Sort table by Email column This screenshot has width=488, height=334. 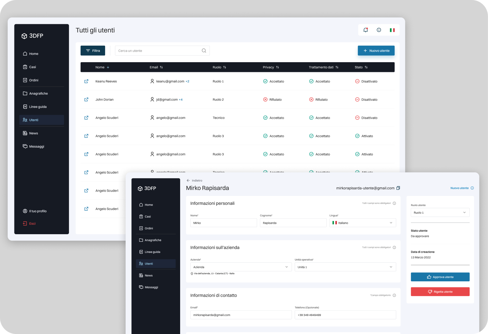156,67
